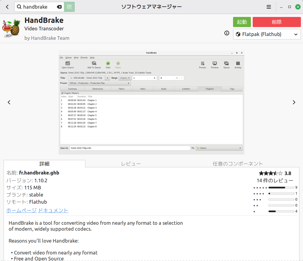This screenshot has height=261, width=303.
Task: Open the ドキュメント link
Action: [x=53, y=210]
